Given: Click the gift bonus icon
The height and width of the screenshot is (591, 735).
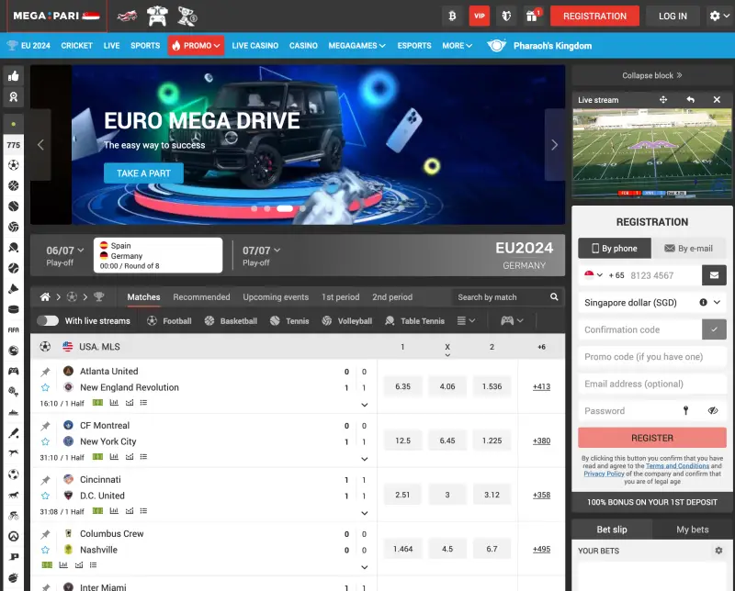Looking at the screenshot, I should [x=532, y=16].
